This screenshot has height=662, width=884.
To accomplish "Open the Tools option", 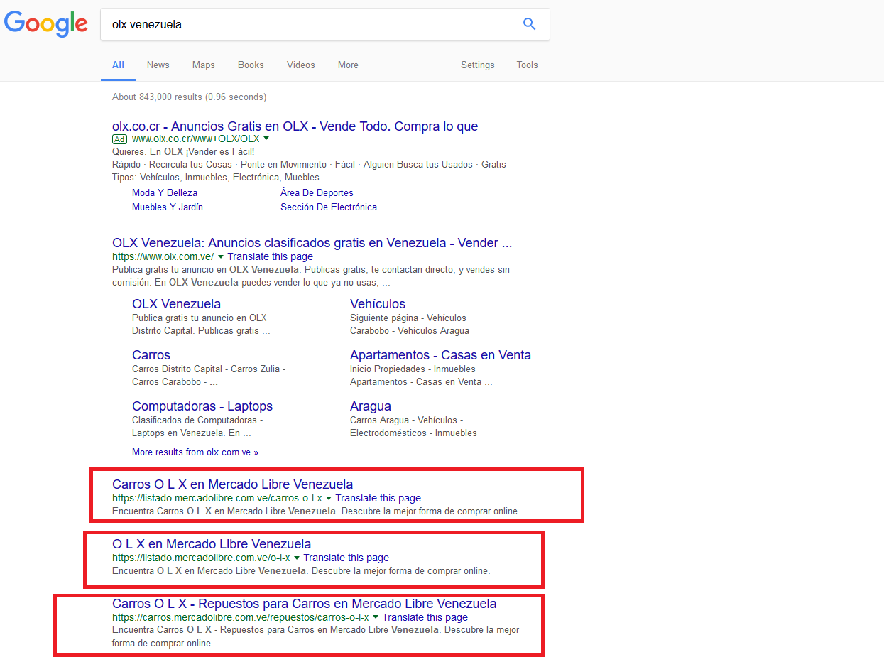I will (x=528, y=65).
